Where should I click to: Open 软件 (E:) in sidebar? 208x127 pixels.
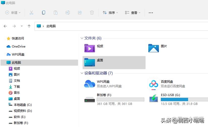[x=17, y=117]
